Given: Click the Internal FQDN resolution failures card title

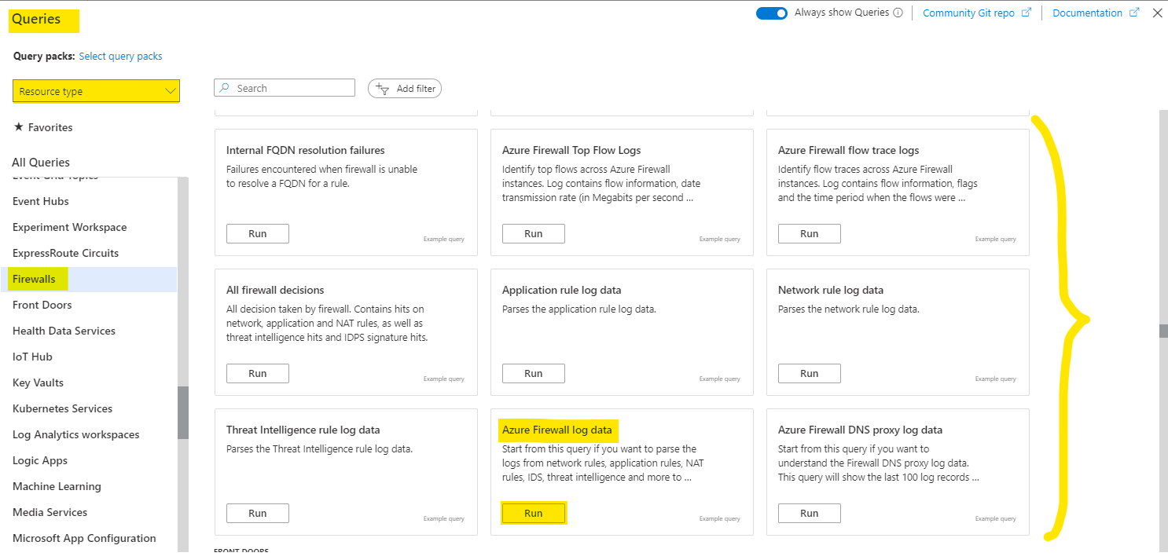Looking at the screenshot, I should pos(306,150).
